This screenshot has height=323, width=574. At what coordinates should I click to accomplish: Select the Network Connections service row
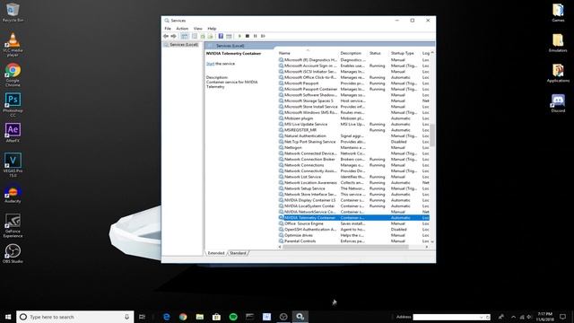point(353,165)
